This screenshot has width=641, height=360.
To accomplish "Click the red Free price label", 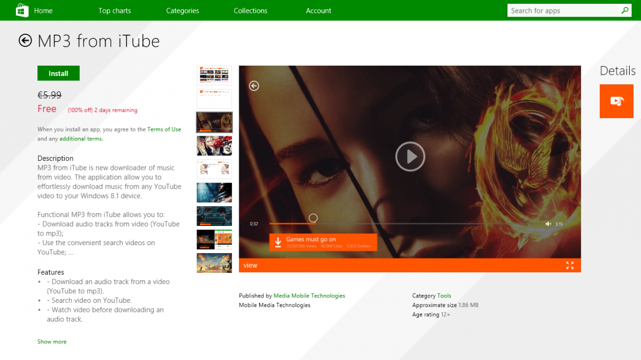I will 47,109.
